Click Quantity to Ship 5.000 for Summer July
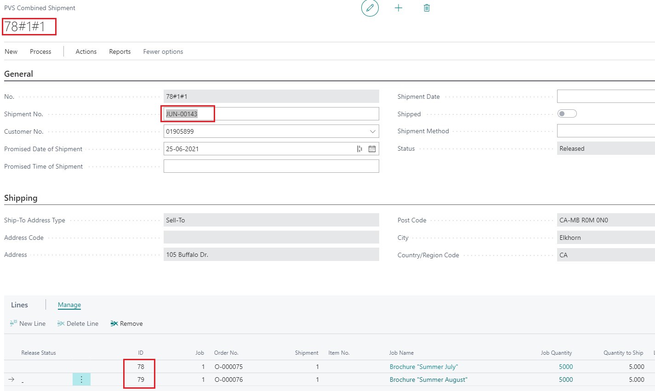Screen dimensions: 655x391 [x=636, y=367]
